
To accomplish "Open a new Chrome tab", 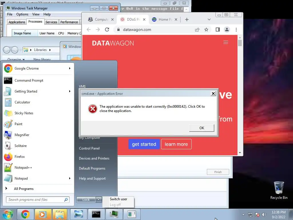I will click(187, 19).
